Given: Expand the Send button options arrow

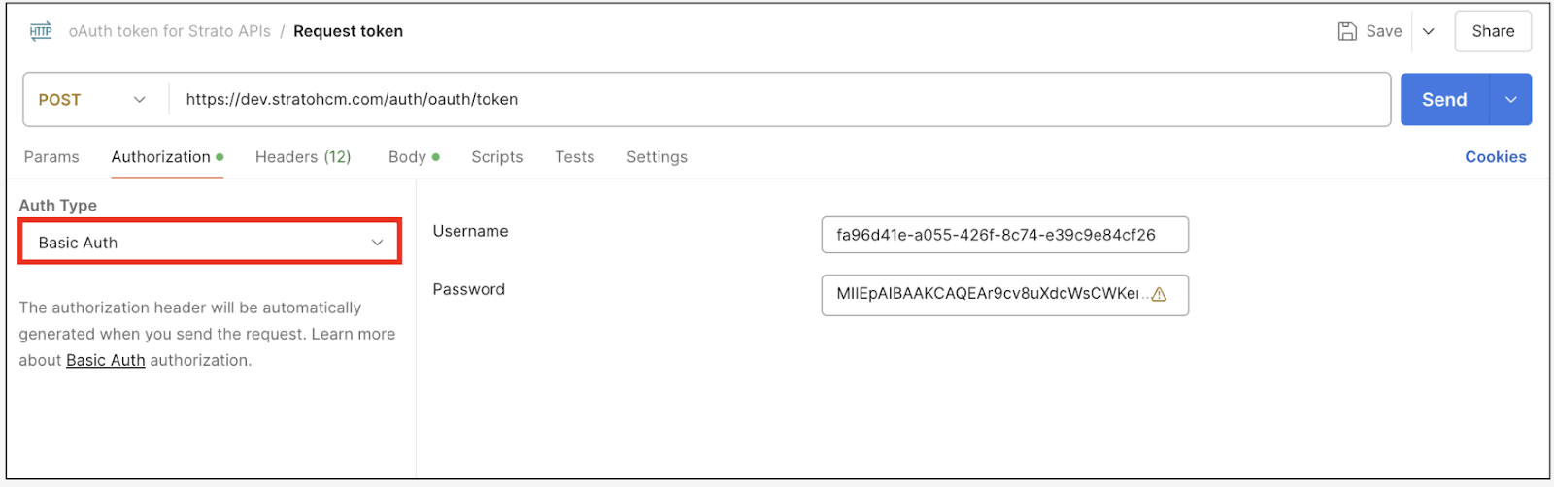Looking at the screenshot, I should click(1511, 100).
